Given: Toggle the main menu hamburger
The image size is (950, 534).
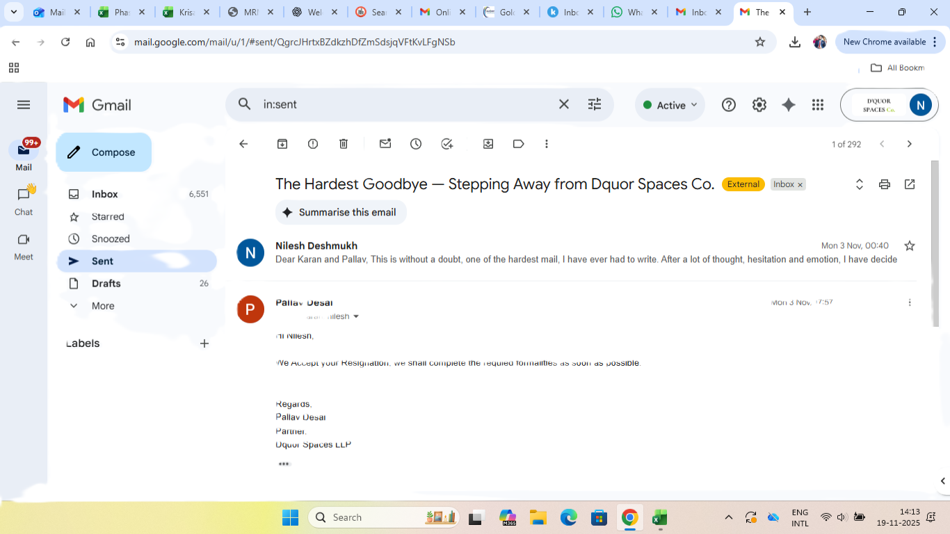Looking at the screenshot, I should coord(24,105).
